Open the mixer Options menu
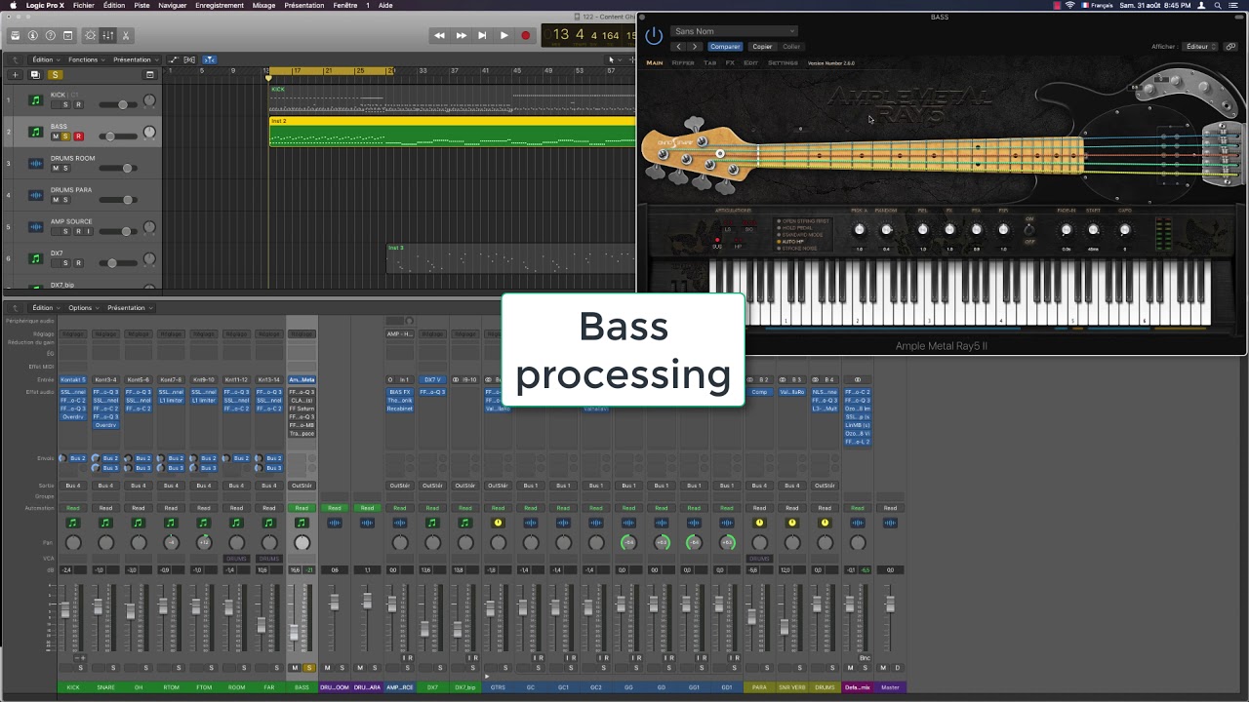This screenshot has width=1249, height=702. click(83, 307)
